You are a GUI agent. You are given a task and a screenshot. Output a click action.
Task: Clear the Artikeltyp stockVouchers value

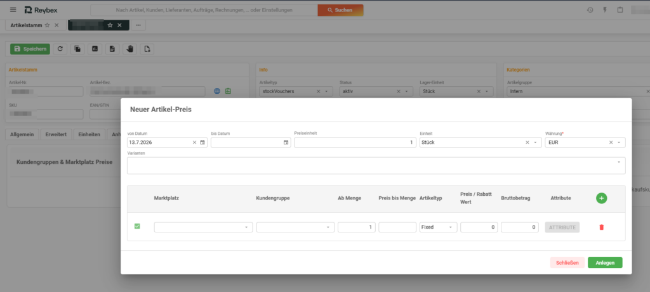(319, 91)
